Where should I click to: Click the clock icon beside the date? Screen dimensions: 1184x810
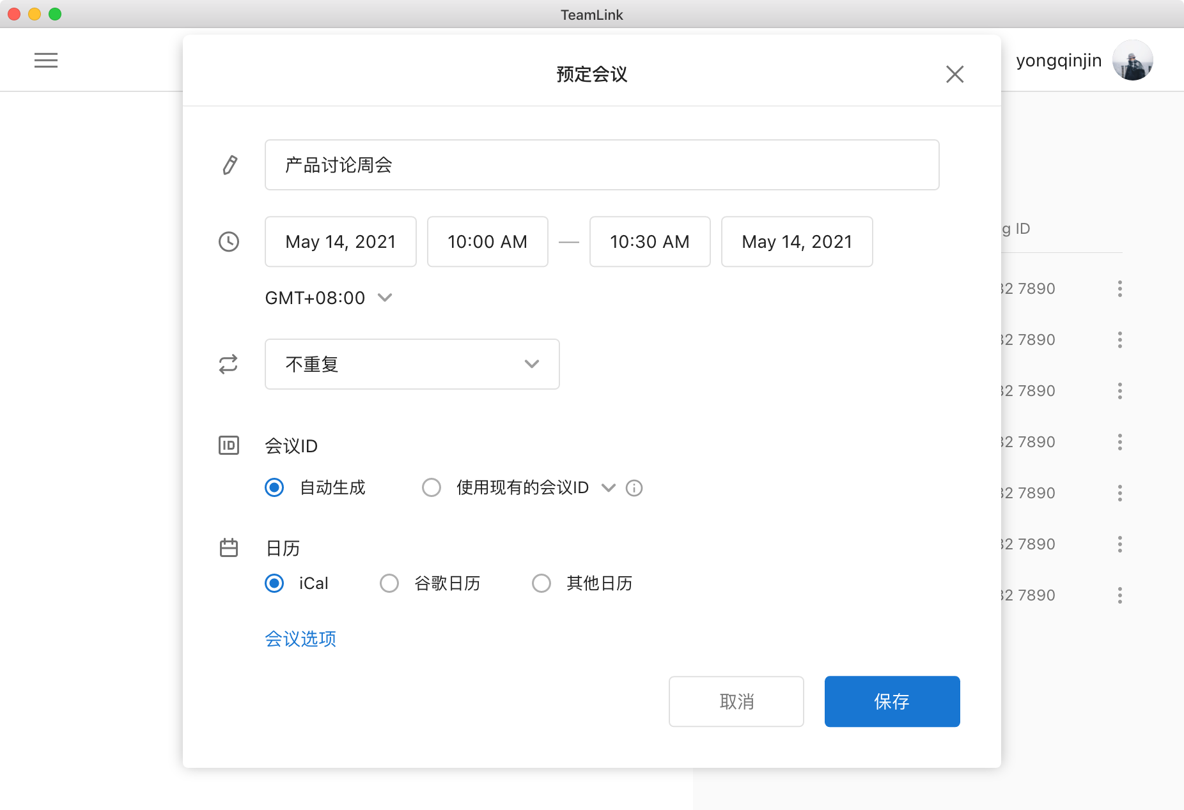(x=229, y=241)
